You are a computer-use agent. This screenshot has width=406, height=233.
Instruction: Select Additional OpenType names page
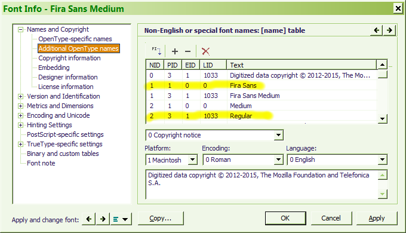pos(79,48)
